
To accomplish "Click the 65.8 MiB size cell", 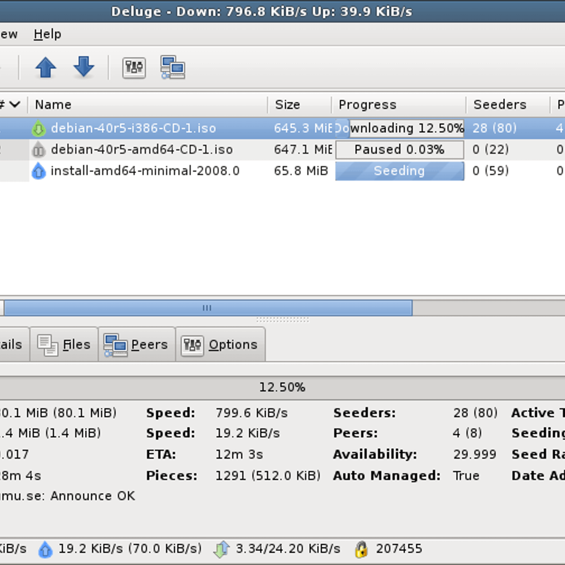I will coord(301,171).
